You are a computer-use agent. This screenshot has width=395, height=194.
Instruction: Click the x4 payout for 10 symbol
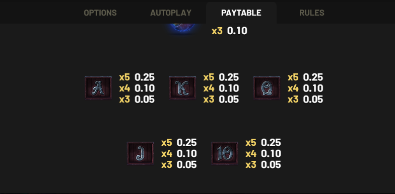tap(263, 154)
